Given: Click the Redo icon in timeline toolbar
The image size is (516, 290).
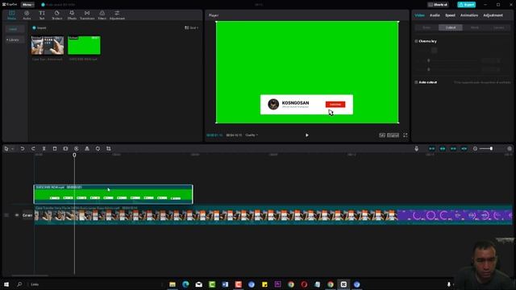Looking at the screenshot, I should [33, 148].
